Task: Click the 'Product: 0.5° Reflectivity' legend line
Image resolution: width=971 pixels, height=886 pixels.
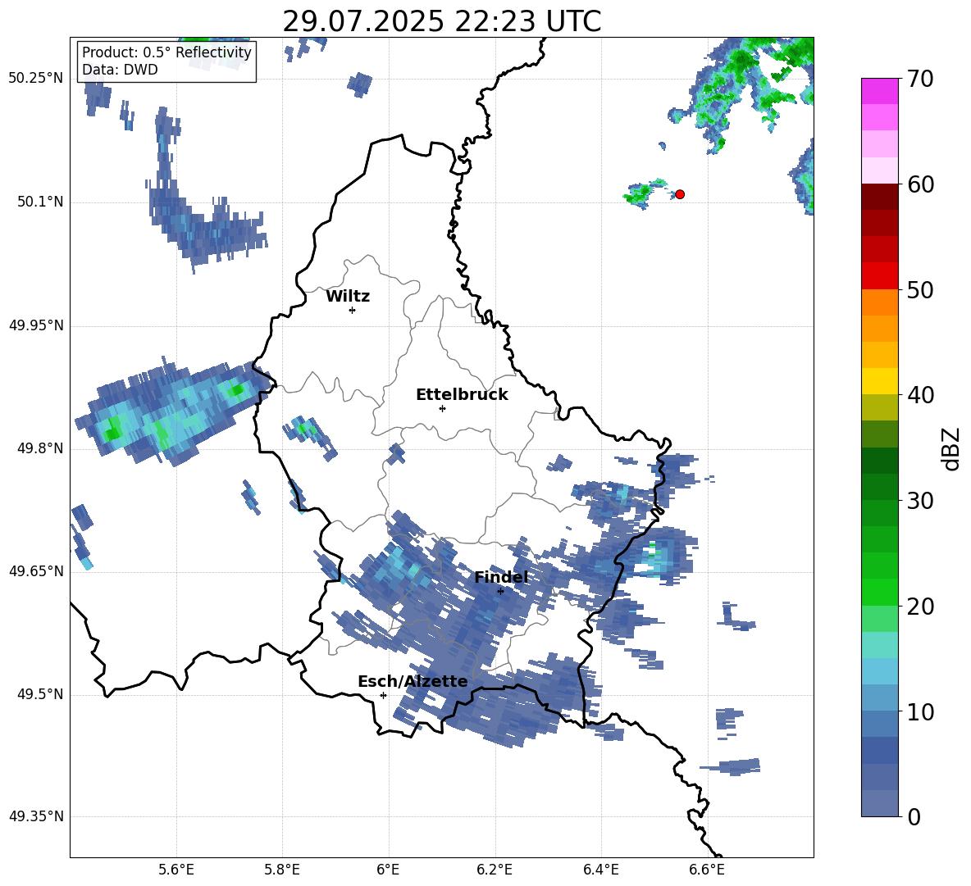Action: pyautogui.click(x=166, y=52)
